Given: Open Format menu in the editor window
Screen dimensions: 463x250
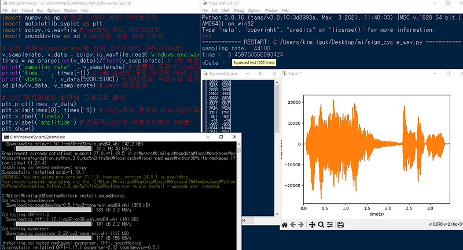Looking at the screenshot, I should click(x=27, y=10).
